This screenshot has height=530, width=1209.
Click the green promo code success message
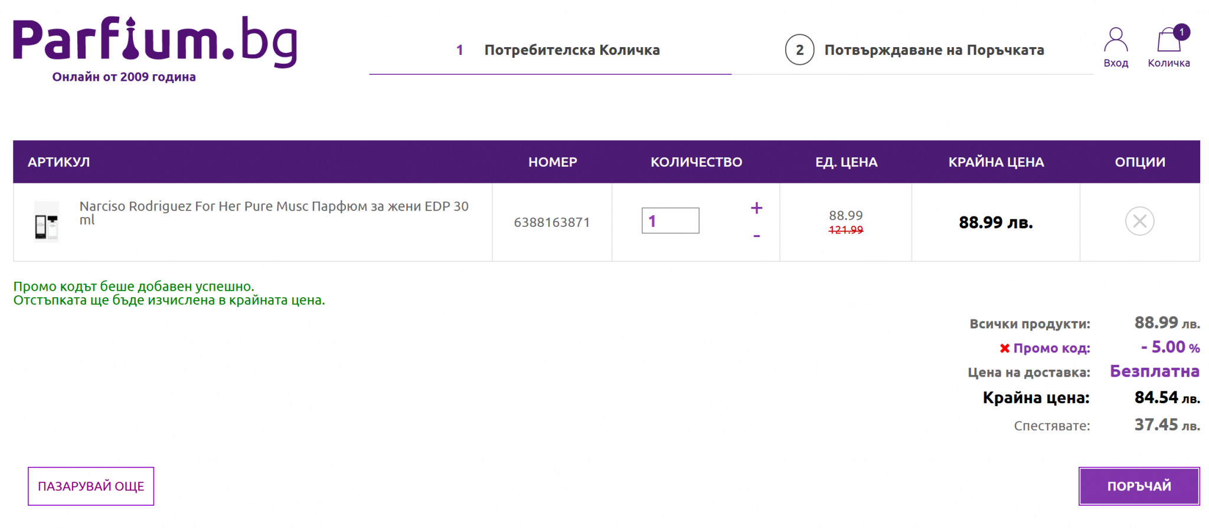point(169,293)
